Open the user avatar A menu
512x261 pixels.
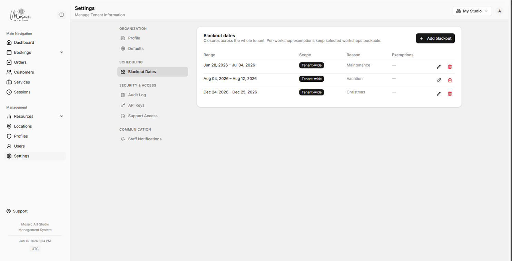(499, 11)
